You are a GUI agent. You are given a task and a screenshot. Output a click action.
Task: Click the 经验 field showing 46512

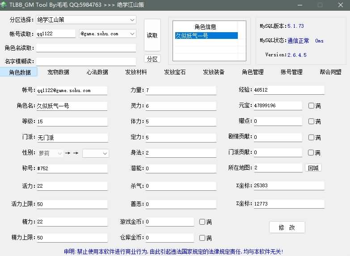289,90
